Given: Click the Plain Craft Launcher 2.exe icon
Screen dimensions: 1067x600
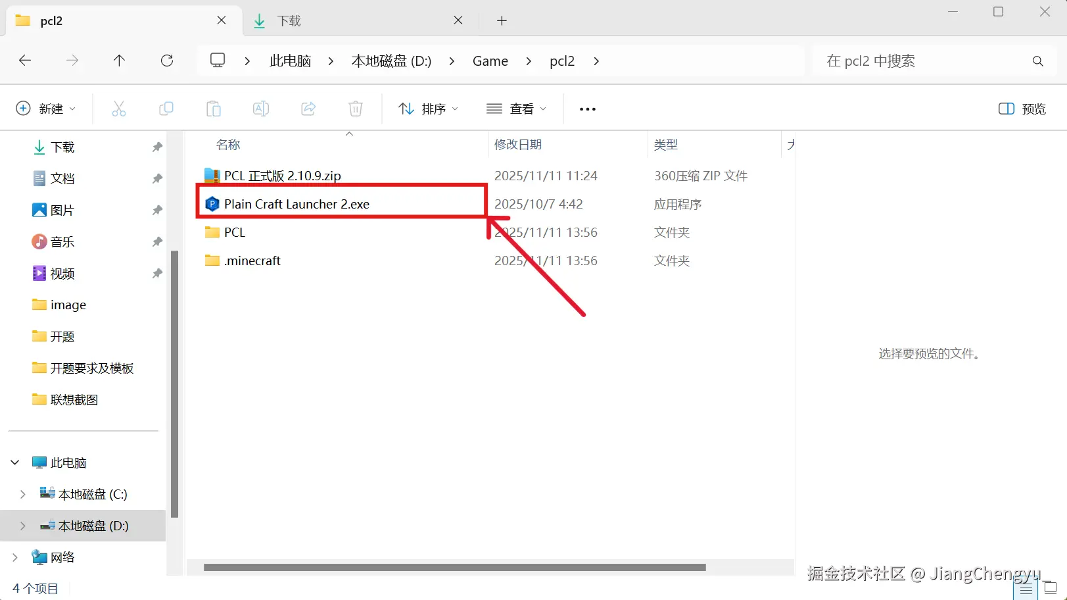Looking at the screenshot, I should pyautogui.click(x=212, y=204).
